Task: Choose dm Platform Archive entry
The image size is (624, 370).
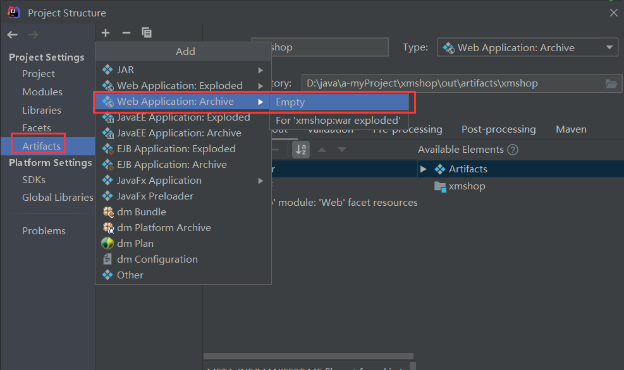Action: pyautogui.click(x=183, y=228)
